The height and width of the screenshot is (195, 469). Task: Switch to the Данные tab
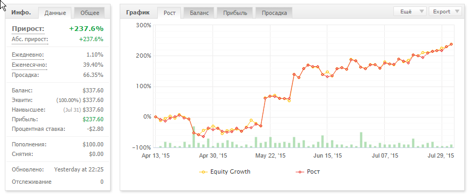pos(55,13)
